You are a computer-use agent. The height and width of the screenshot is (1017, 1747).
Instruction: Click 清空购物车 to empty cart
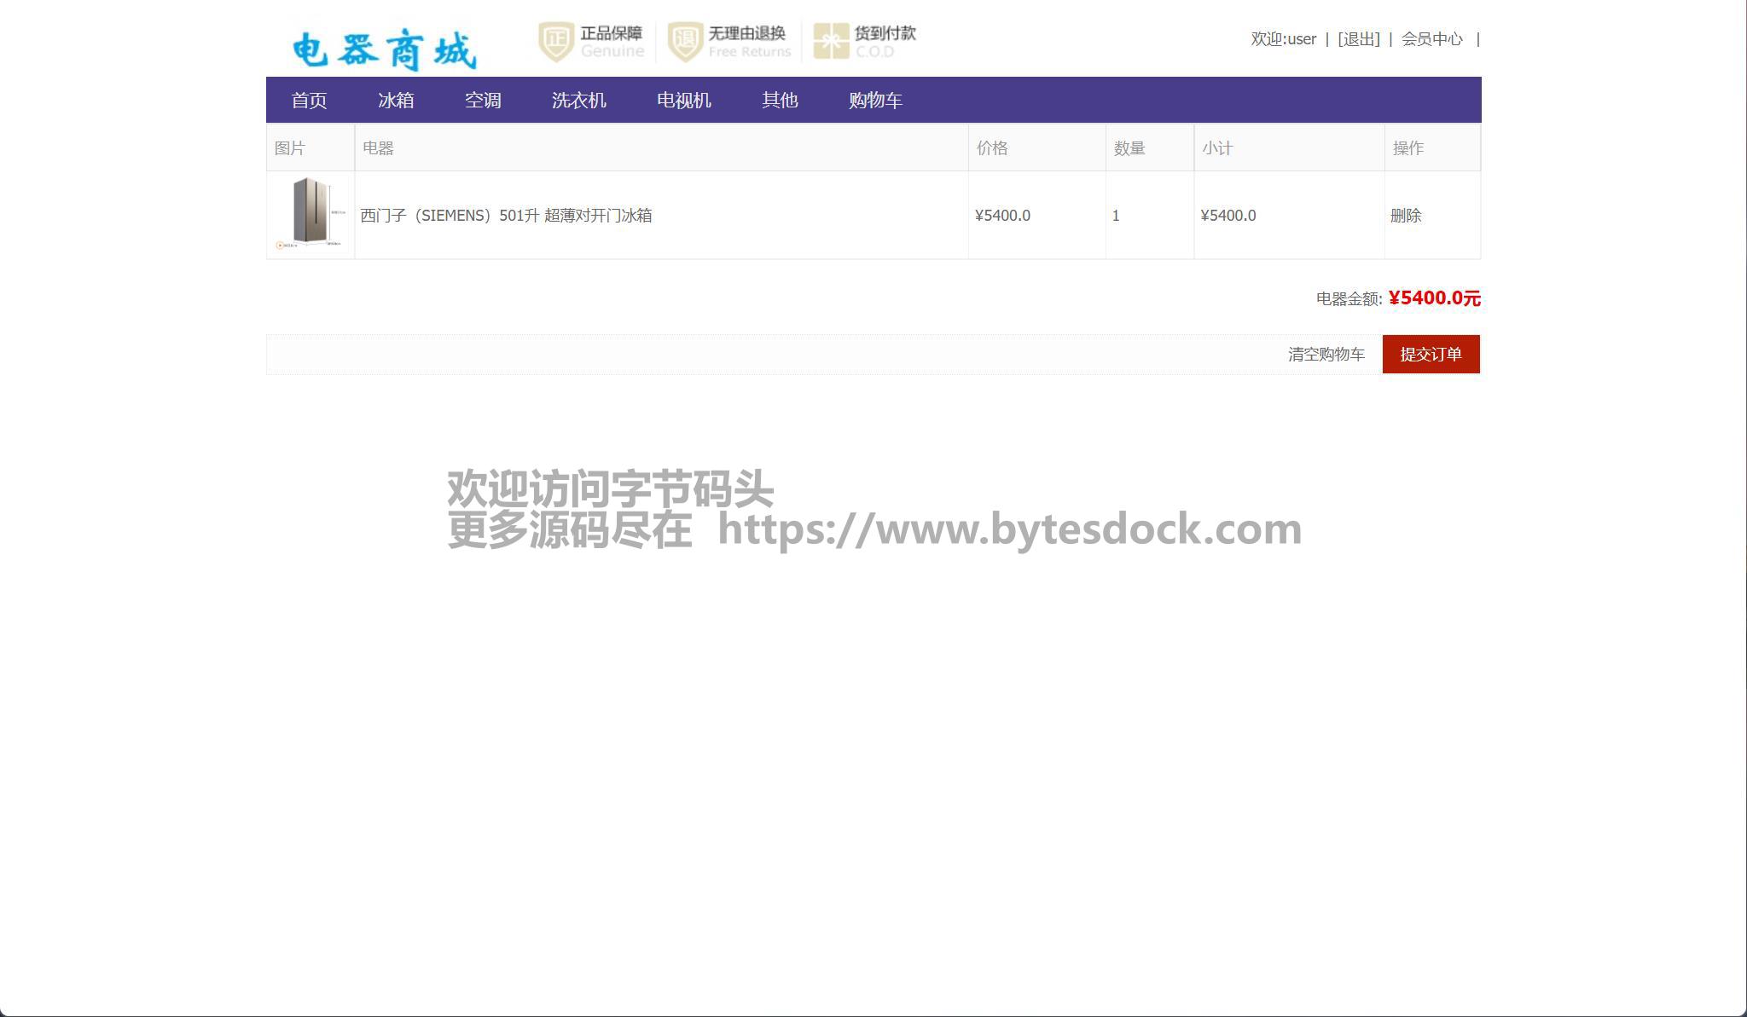click(1326, 355)
